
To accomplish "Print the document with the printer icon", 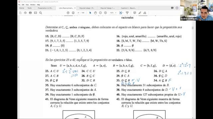I will [x=30, y=13].
